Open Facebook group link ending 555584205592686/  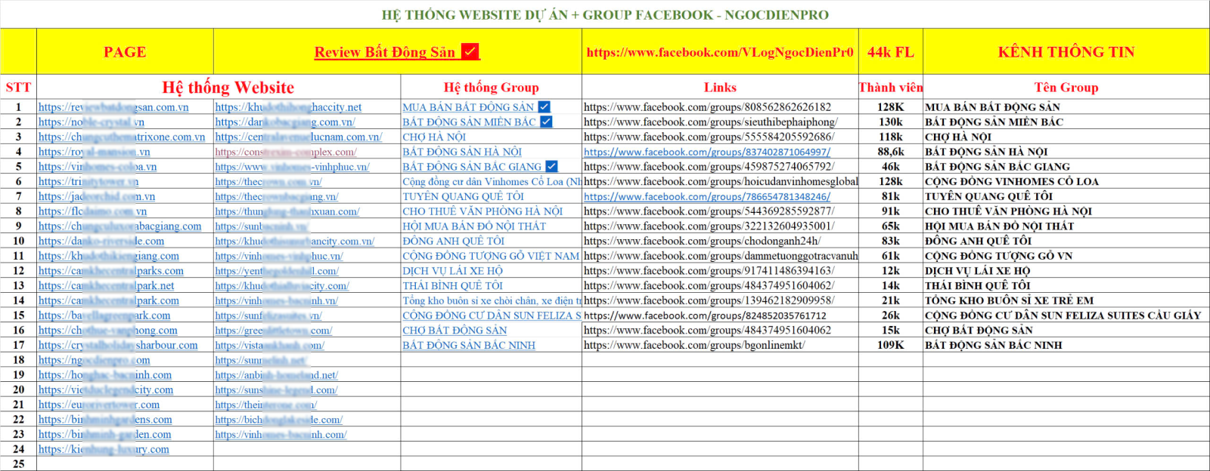pyautogui.click(x=709, y=137)
